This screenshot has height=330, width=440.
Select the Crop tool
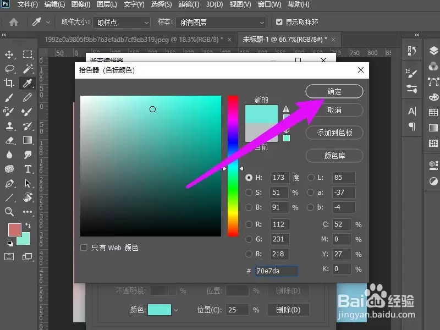tap(9, 83)
